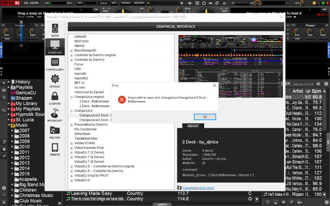Viewport: 330px width, 206px height.
Task: Click the skin preview thumbnail
Action: coord(231,66)
